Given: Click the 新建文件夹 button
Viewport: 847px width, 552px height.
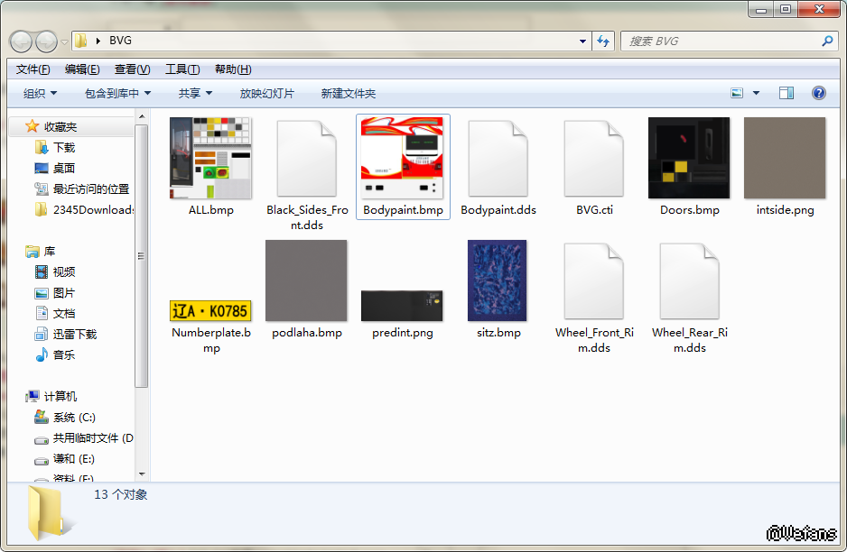Looking at the screenshot, I should pos(348,94).
